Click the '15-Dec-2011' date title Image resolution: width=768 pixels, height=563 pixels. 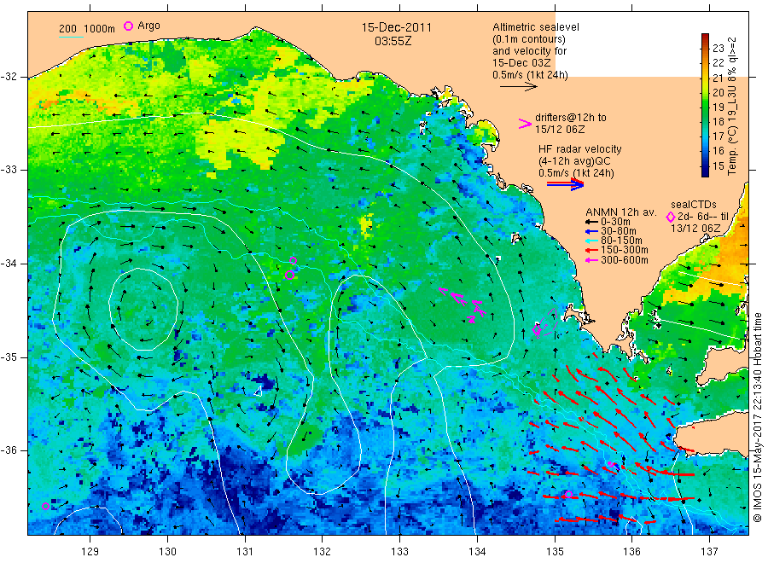(397, 27)
